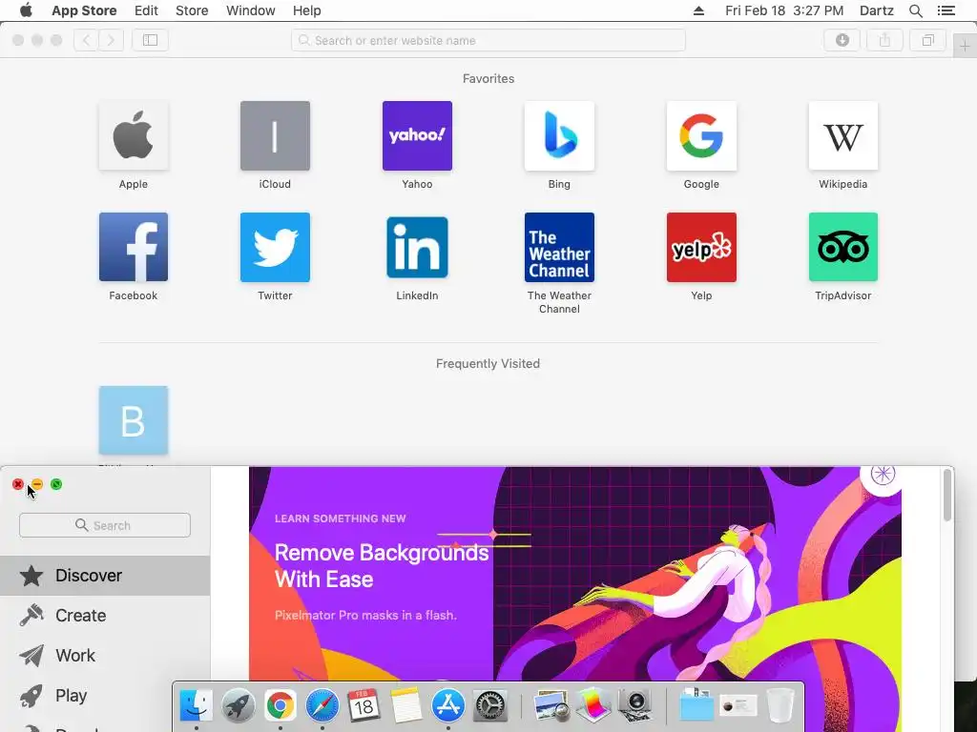Open the frequently visited B site tile
Viewport: 977px width, 732px height.
click(134, 420)
